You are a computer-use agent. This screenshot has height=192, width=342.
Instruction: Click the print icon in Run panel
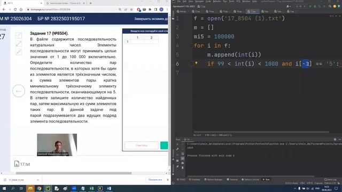point(183,163)
